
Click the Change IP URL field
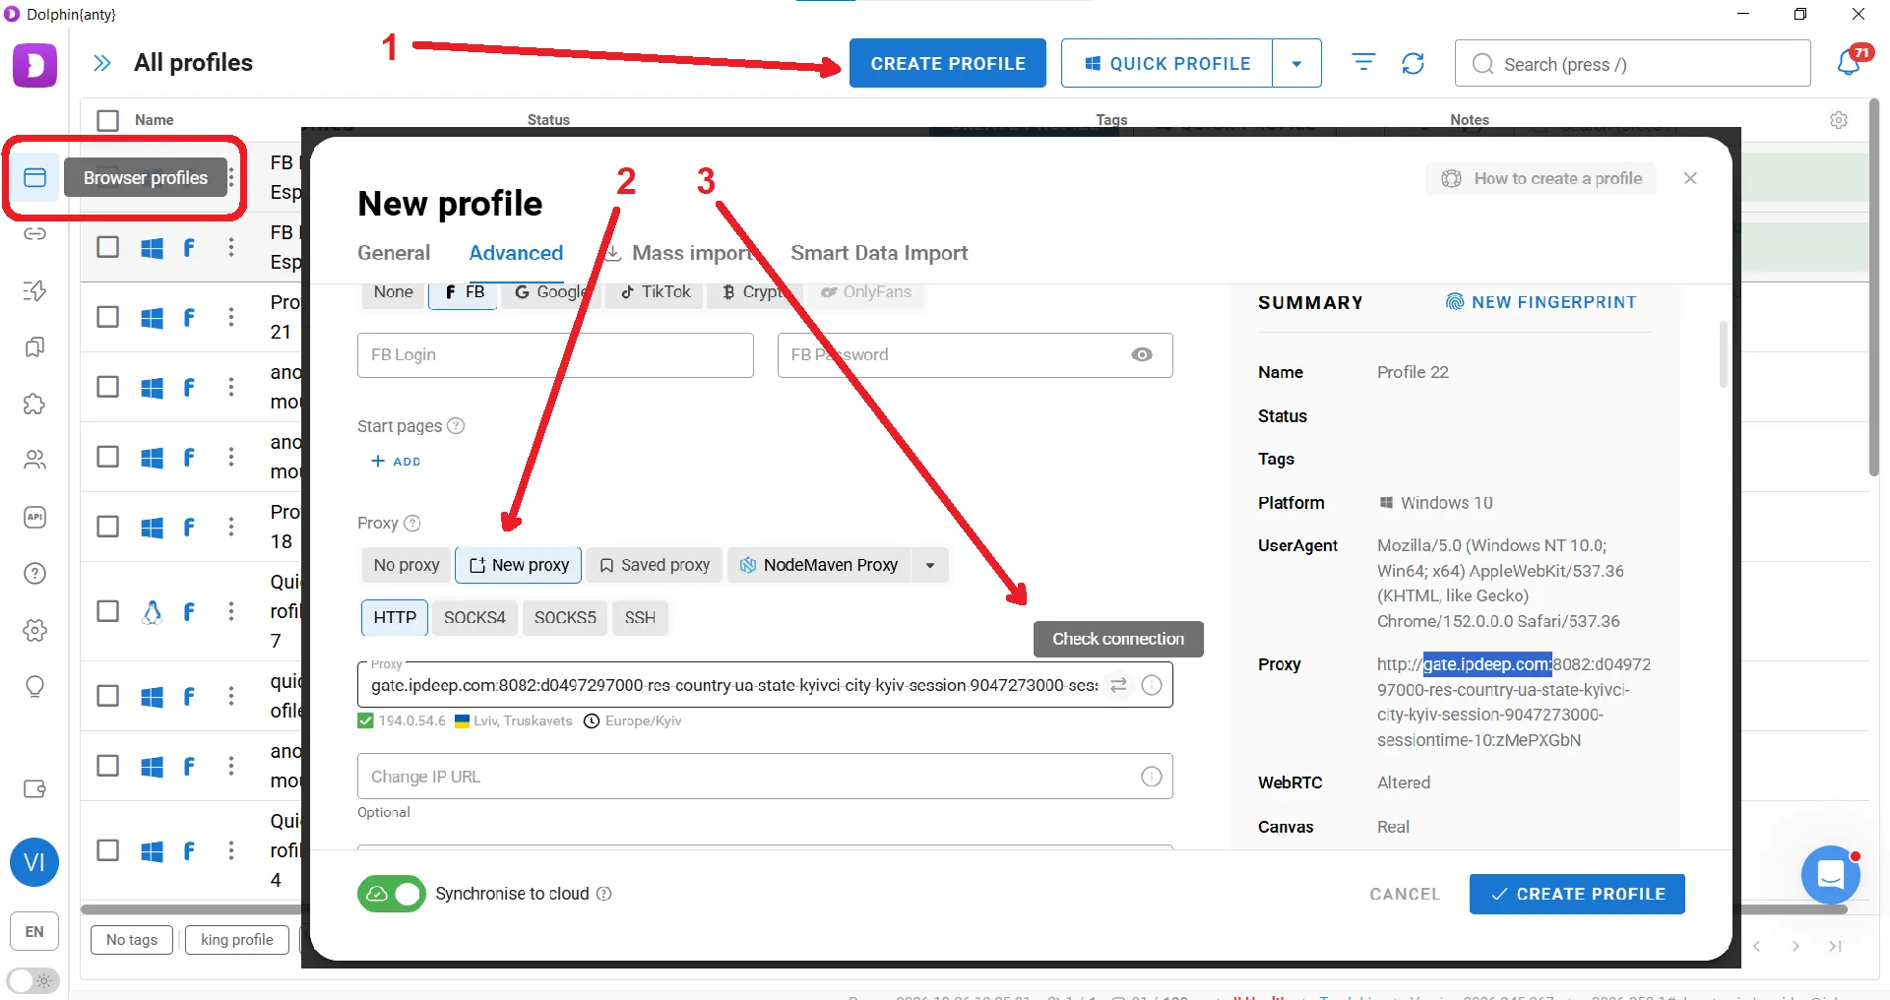click(765, 777)
